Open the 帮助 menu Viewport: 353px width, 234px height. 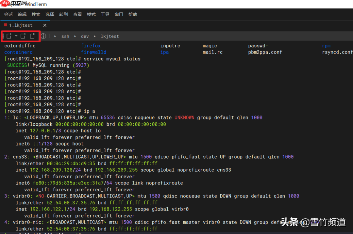click(x=133, y=14)
